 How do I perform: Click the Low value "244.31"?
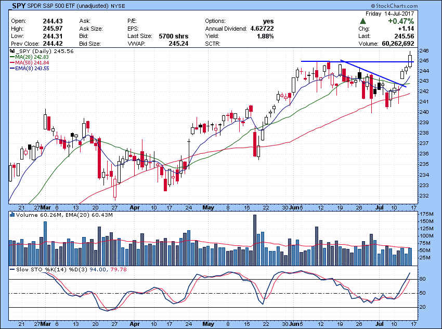tap(53, 36)
